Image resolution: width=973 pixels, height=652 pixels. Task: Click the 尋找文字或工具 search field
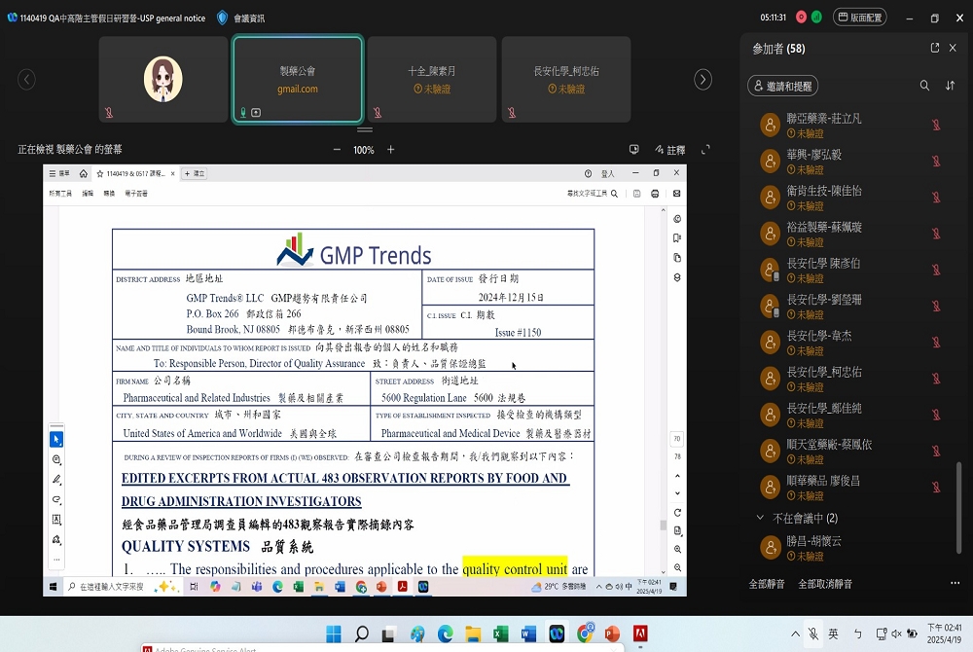coord(592,194)
